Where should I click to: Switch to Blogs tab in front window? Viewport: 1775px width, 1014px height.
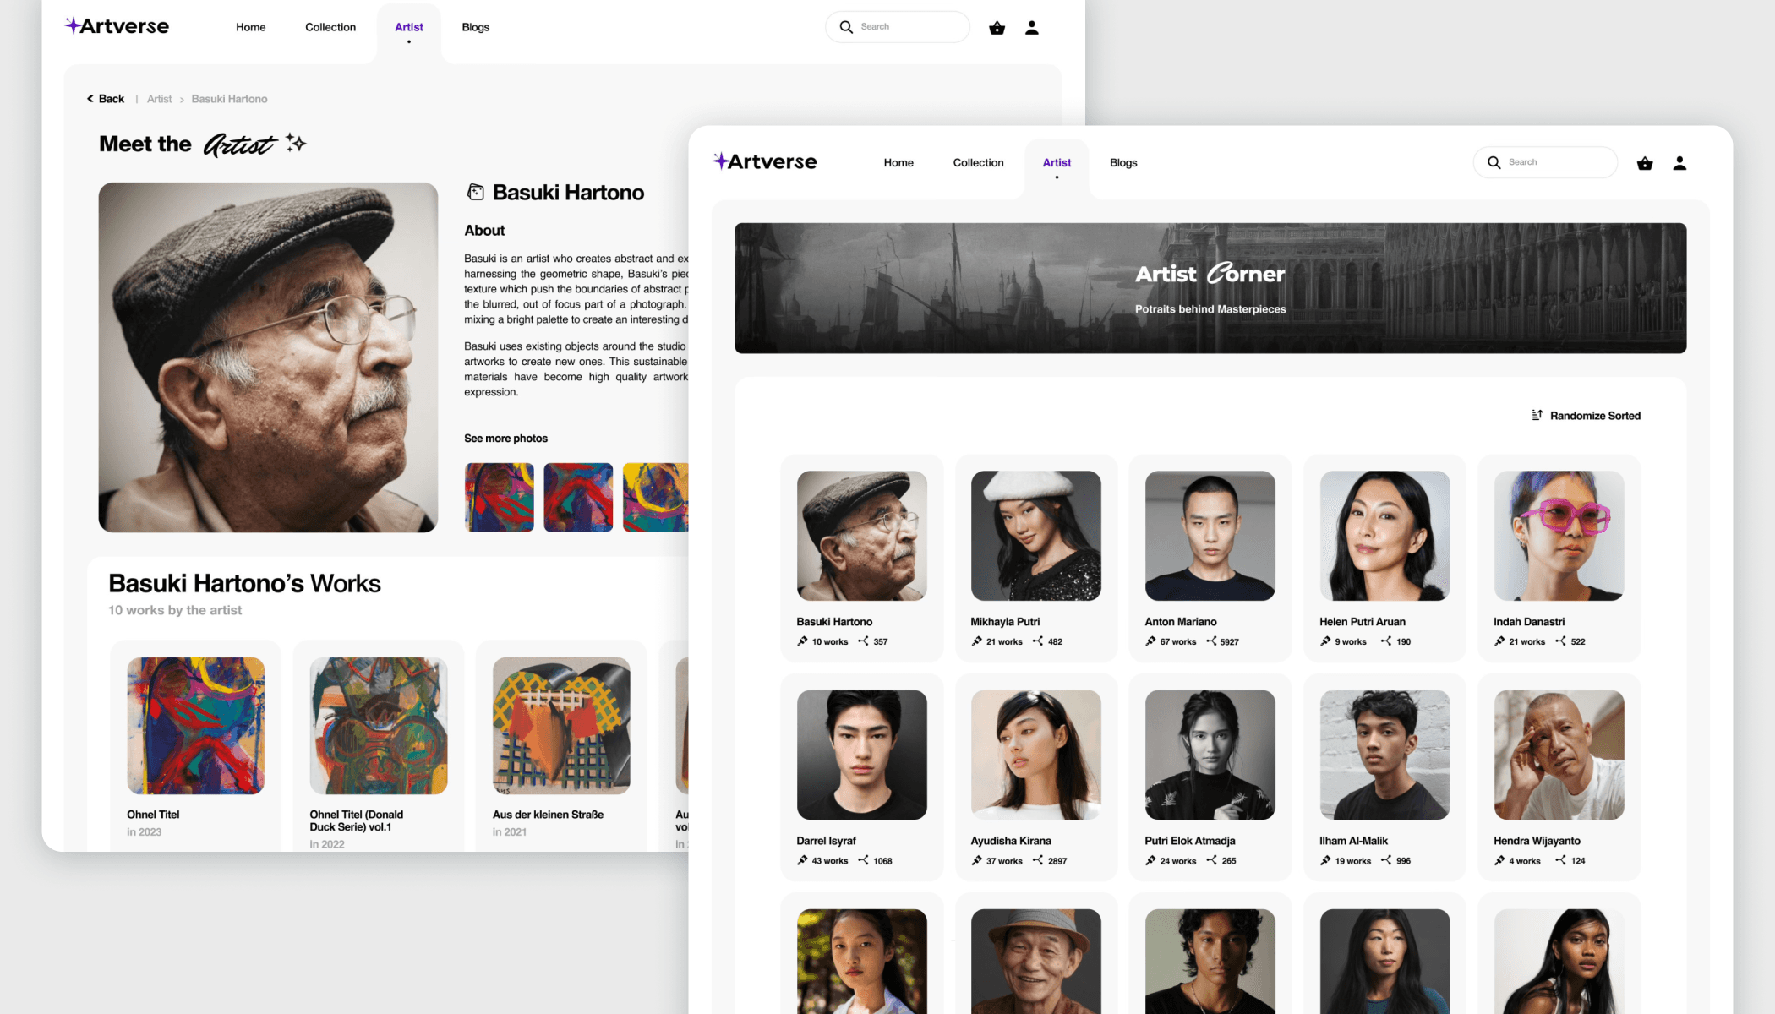[x=1122, y=162]
